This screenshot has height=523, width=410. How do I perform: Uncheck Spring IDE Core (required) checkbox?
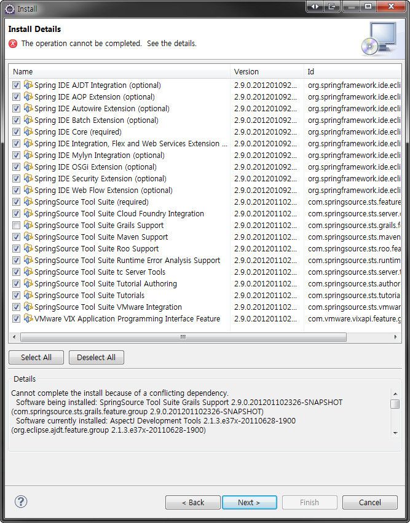tap(16, 132)
